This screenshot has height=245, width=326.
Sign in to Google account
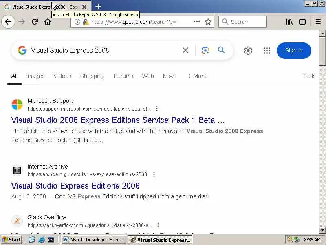pos(294,50)
